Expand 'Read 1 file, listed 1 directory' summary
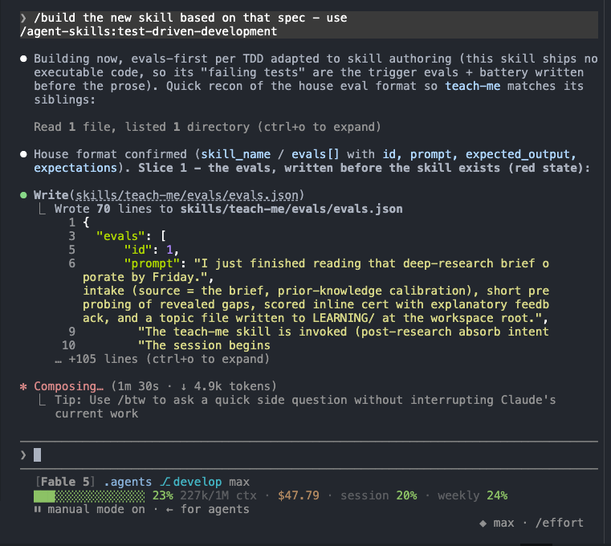The width and height of the screenshot is (611, 546). point(207,127)
